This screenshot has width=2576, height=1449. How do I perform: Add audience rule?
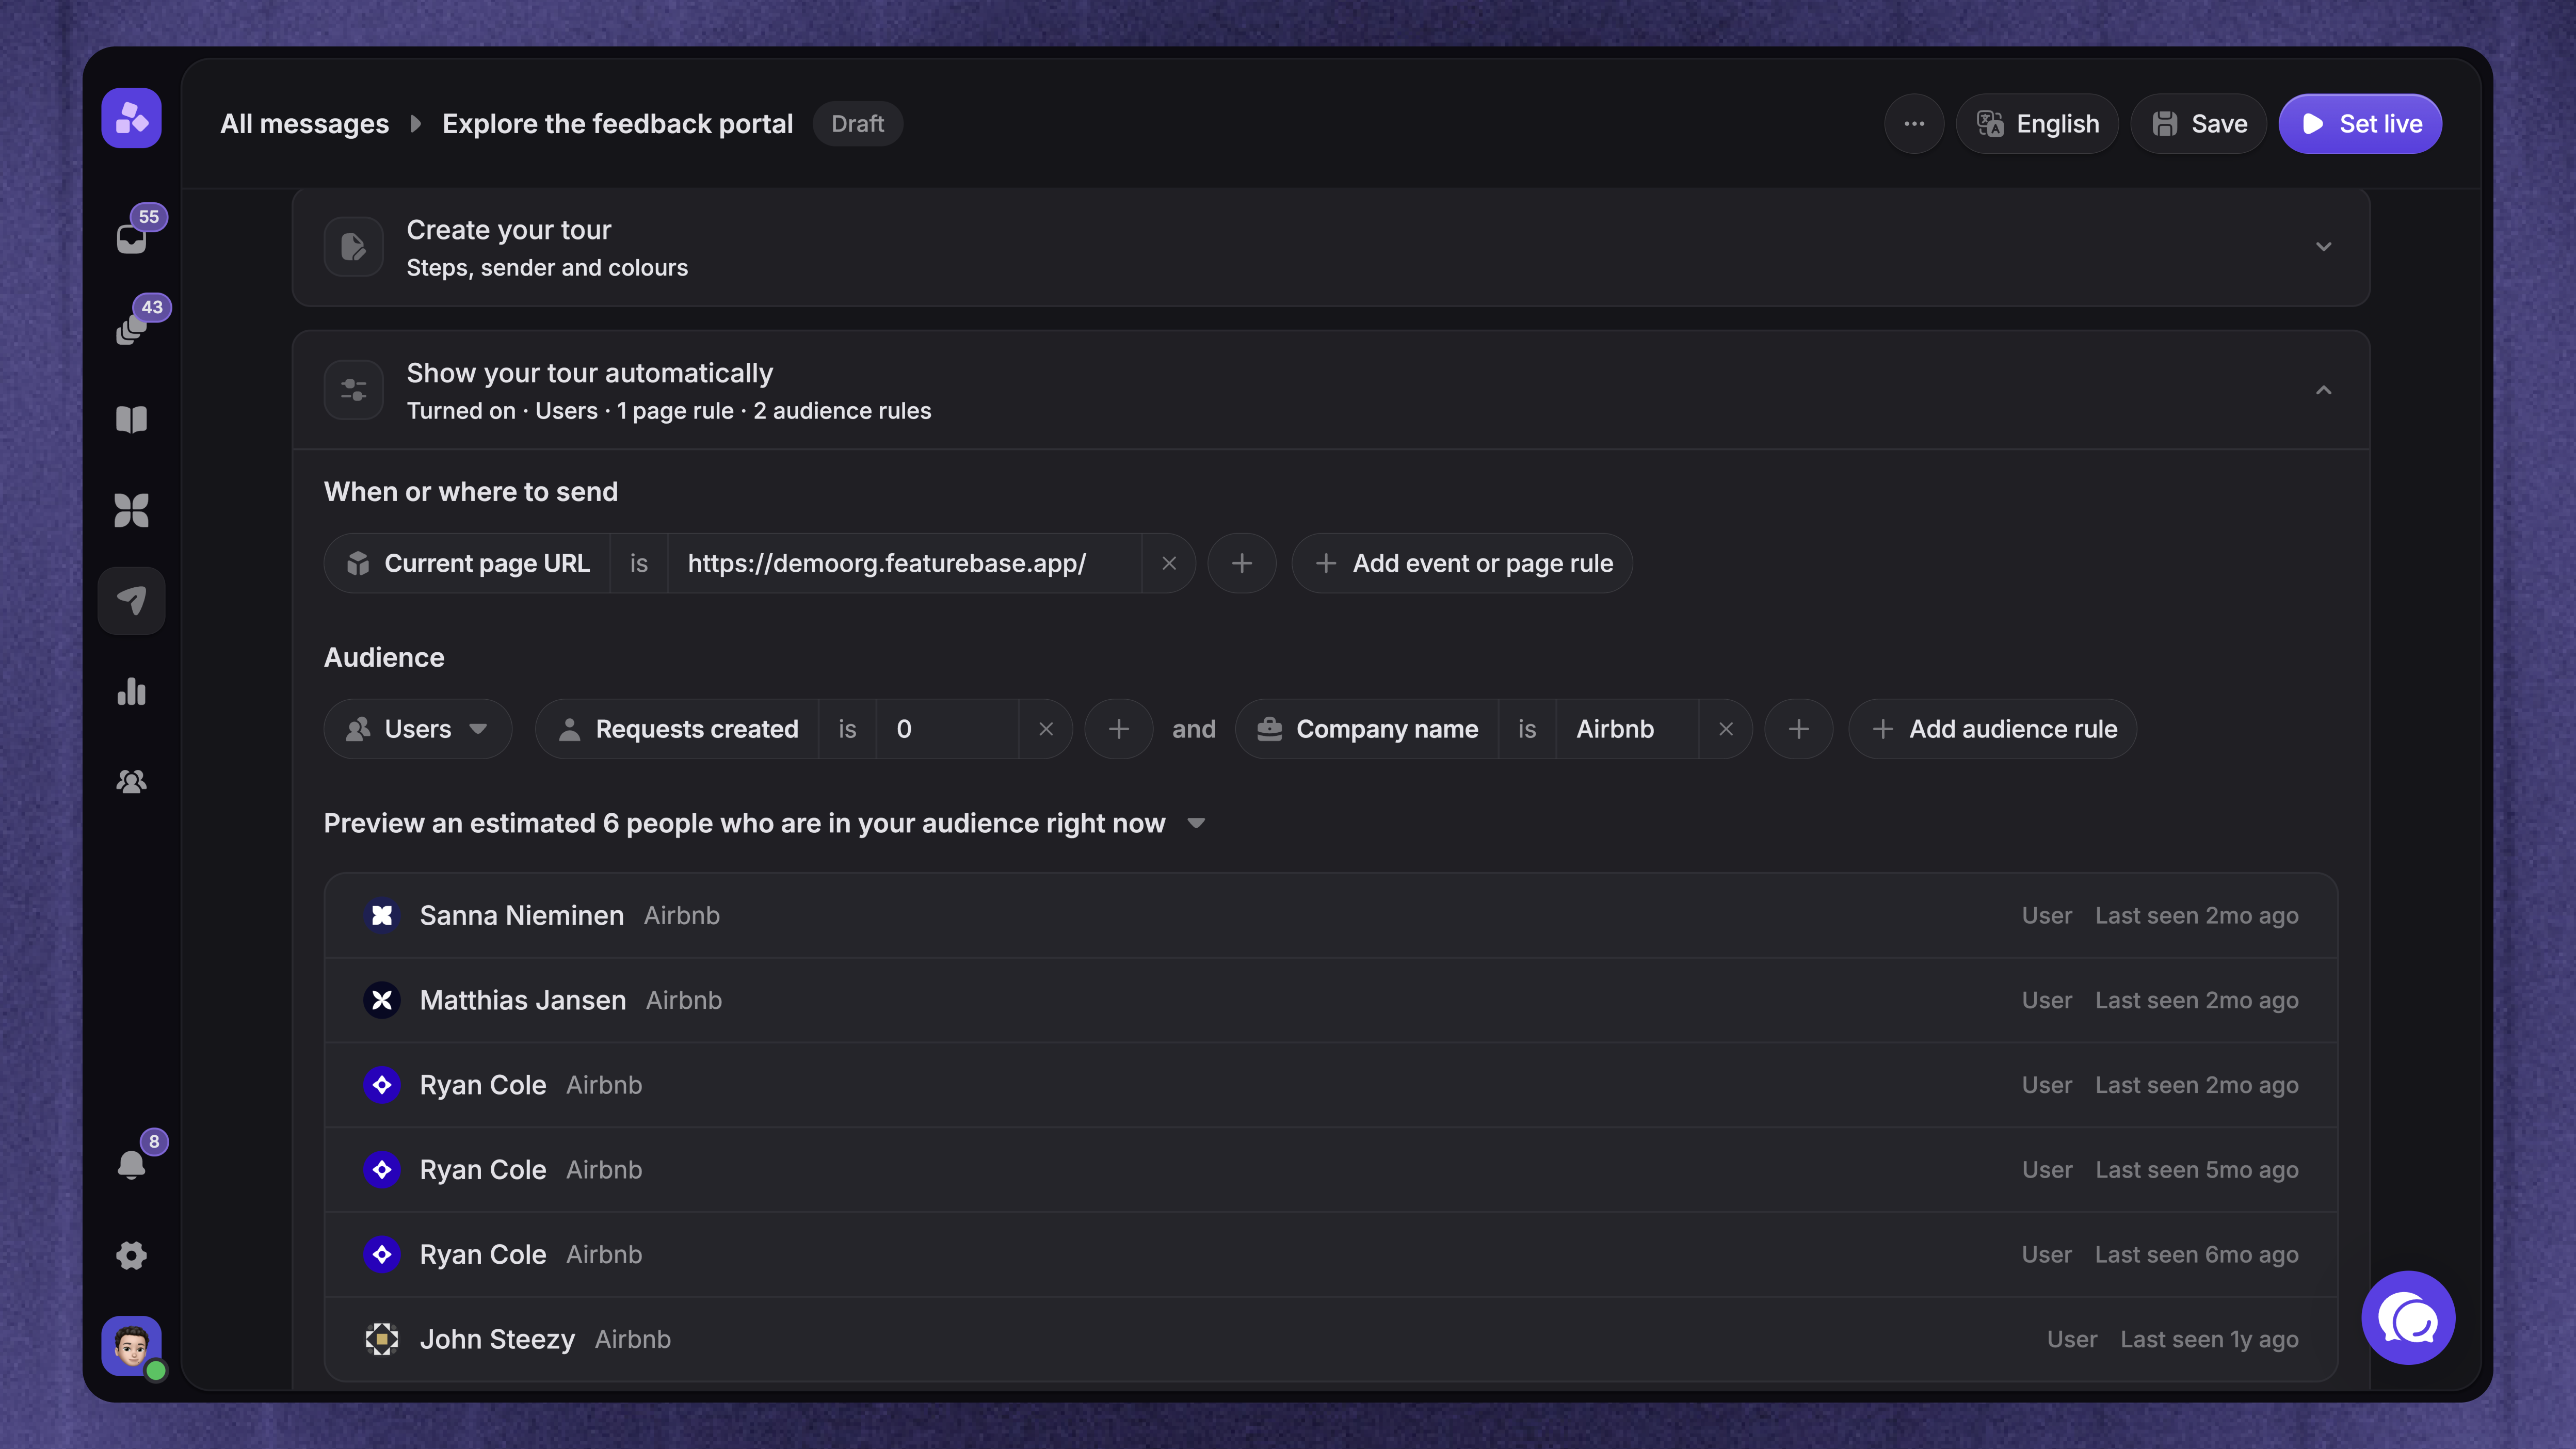[x=1993, y=729]
